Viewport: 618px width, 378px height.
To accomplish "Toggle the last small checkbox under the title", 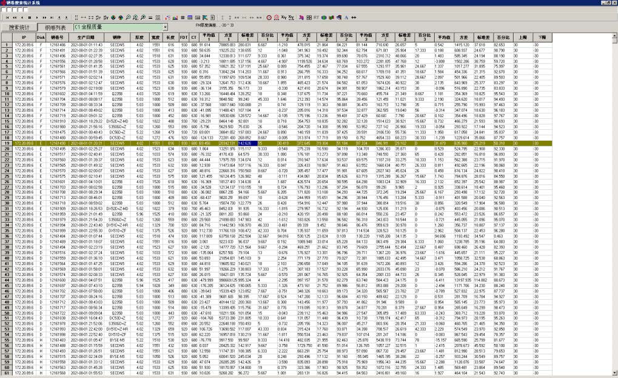I will [x=25, y=10].
